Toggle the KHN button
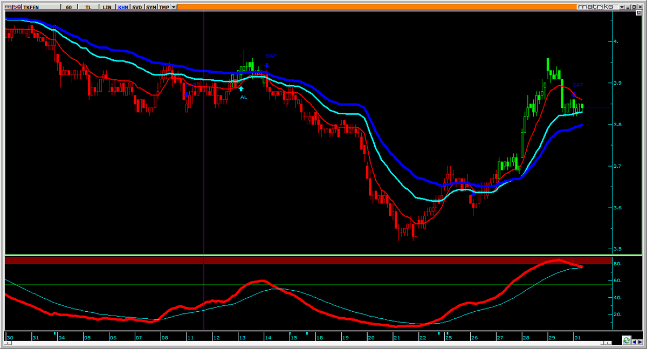This screenshot has width=647, height=349. coord(123,7)
